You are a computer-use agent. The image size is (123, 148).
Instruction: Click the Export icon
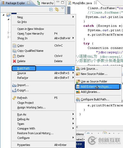pos(14,91)
